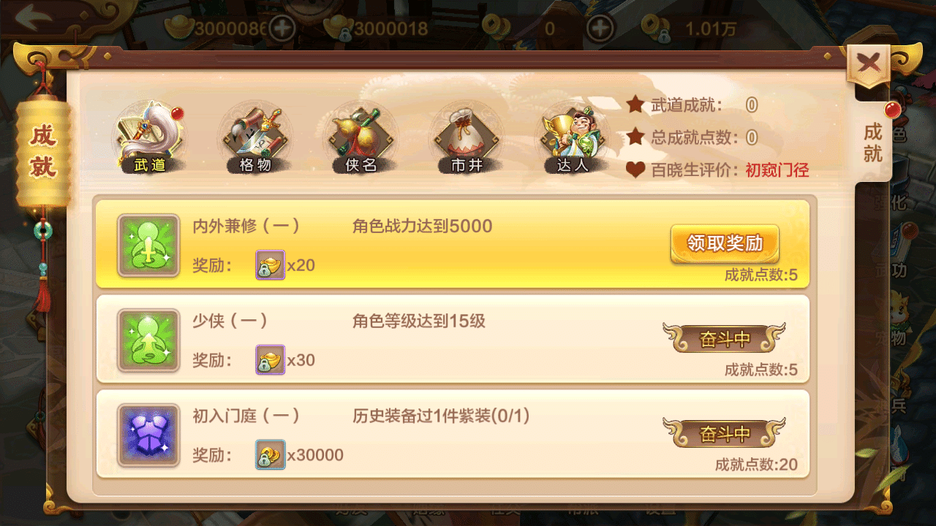Tap the 少侠 green achievement icon
This screenshot has width=936, height=526.
(149, 340)
